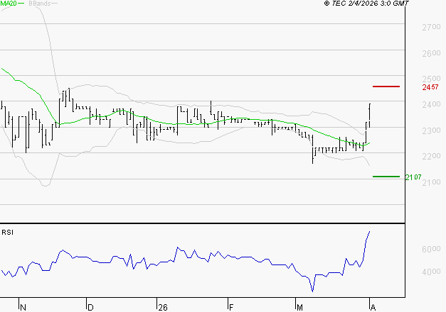Click the 2700 price axis label
The width and height of the screenshot is (446, 312).
click(431, 27)
